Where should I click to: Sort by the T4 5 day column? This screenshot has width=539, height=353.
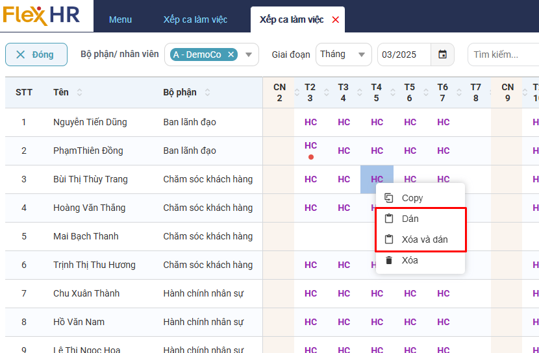[393, 92]
